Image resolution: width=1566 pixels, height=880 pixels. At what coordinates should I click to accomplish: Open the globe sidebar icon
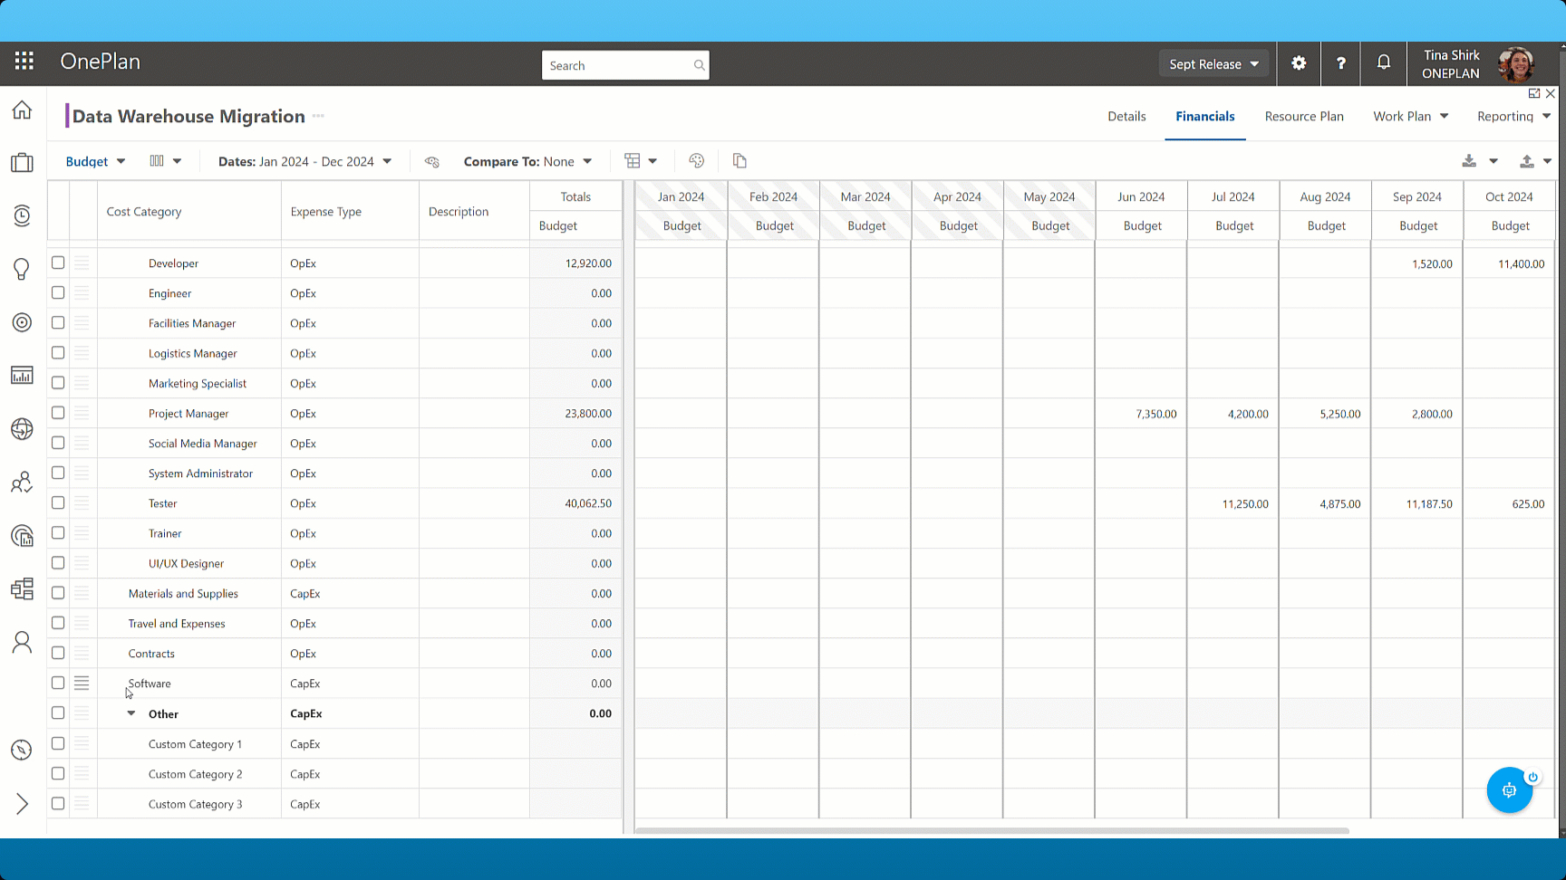click(22, 429)
